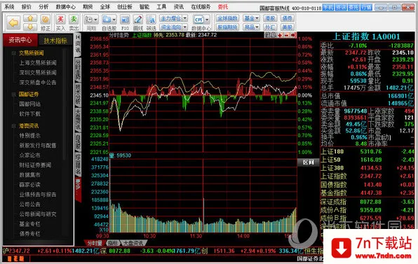Open the 在线服务 menu
418x264 pixels.
pos(201,7)
